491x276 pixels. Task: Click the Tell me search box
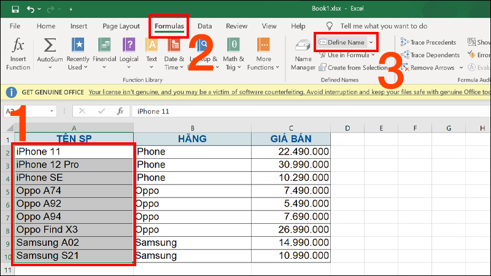pyautogui.click(x=384, y=26)
